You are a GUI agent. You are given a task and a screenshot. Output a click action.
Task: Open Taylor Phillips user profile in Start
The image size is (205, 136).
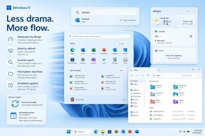(x=77, y=100)
